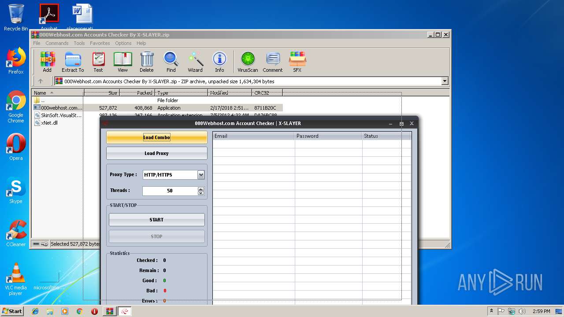This screenshot has width=564, height=317.
Task: Click the Comment toolbar icon
Action: pos(273,62)
